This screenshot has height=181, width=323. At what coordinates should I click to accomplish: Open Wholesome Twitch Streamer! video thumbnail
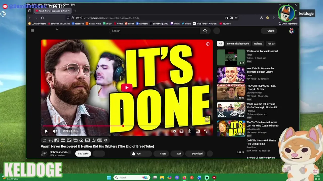click(x=231, y=57)
